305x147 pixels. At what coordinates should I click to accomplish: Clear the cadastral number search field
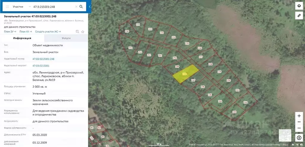coord(76,7)
